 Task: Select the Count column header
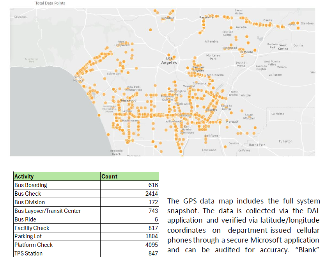pyautogui.click(x=110, y=177)
